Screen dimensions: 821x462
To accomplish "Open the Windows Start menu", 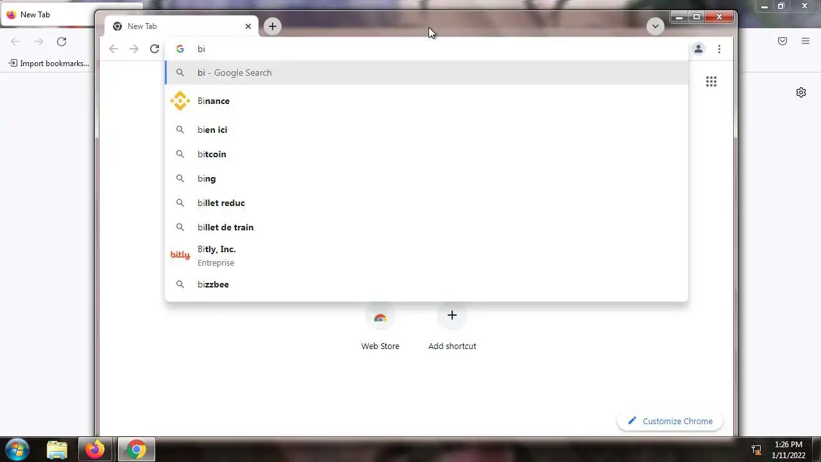I will [17, 449].
